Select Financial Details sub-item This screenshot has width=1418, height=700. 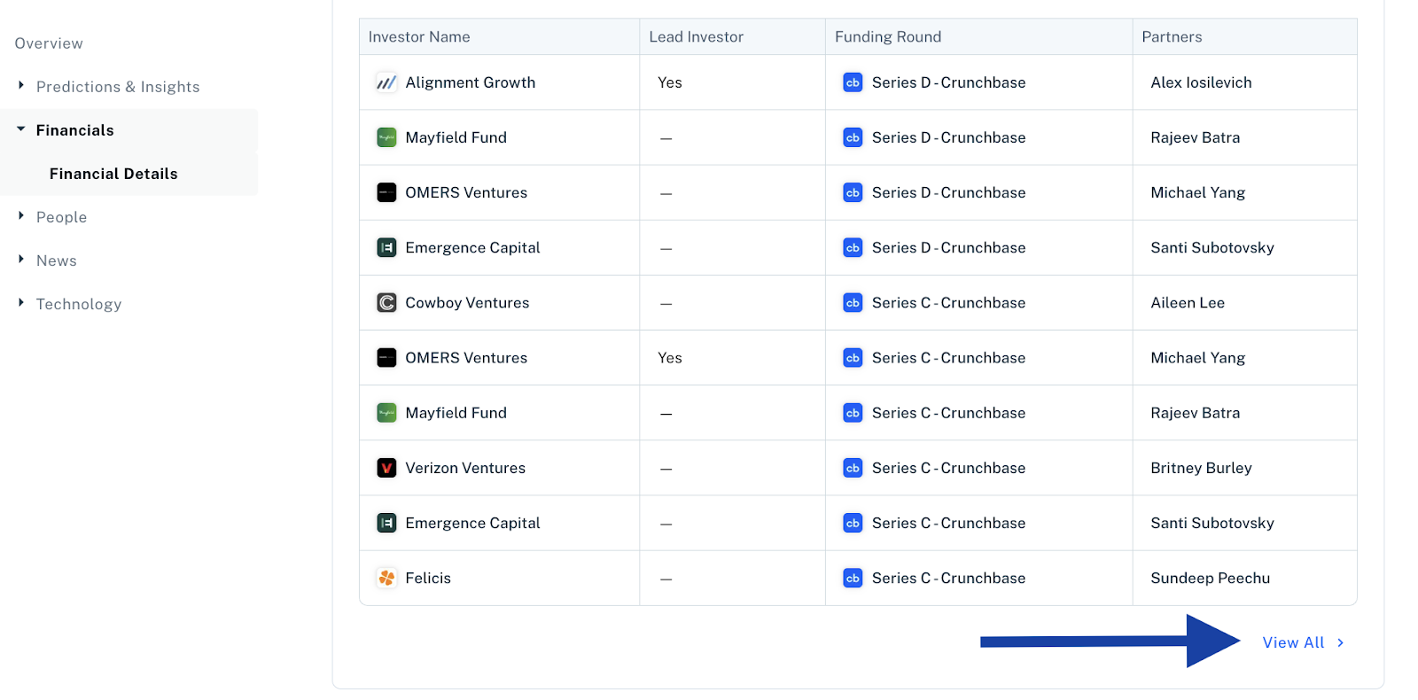[113, 174]
